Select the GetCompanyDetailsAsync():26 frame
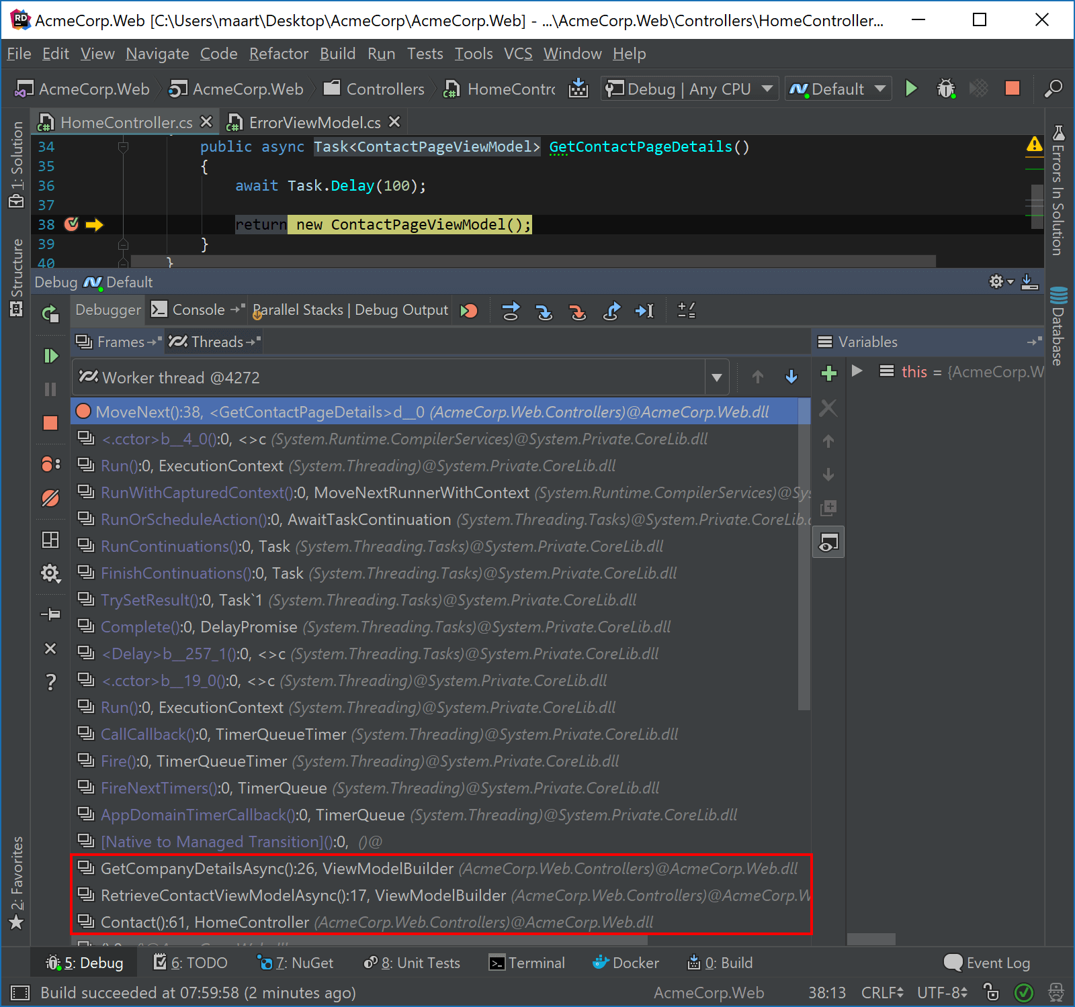 pyautogui.click(x=441, y=868)
